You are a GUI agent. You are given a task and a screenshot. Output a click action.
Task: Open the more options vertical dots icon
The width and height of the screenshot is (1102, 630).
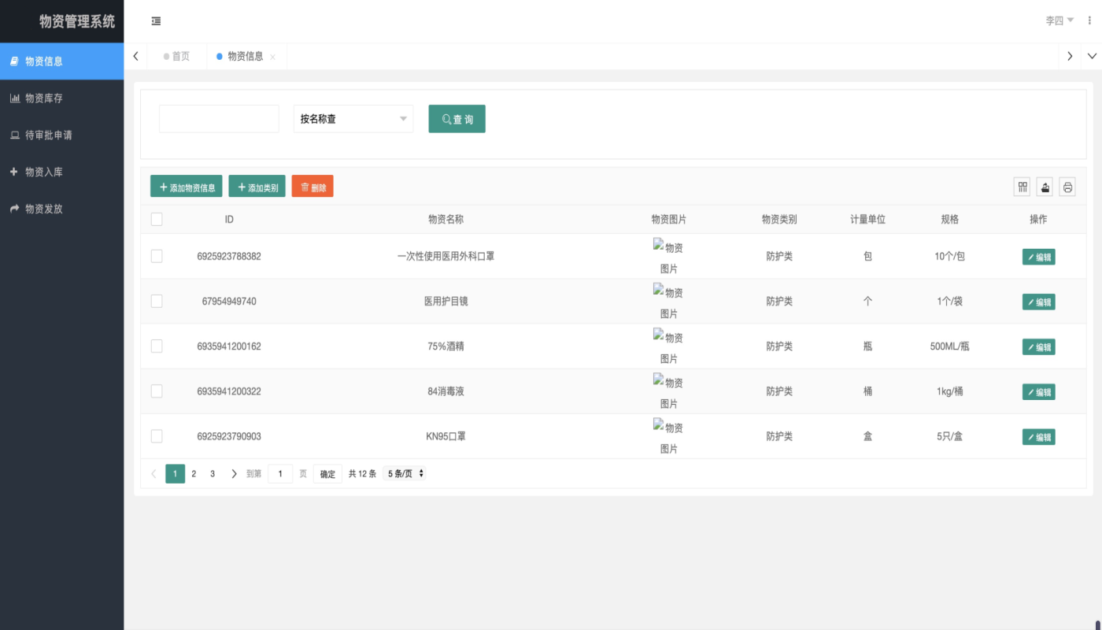click(1089, 20)
